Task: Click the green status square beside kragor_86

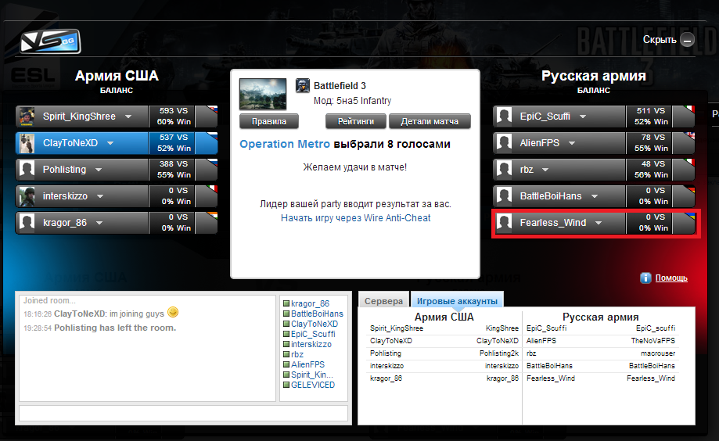Action: pos(286,303)
